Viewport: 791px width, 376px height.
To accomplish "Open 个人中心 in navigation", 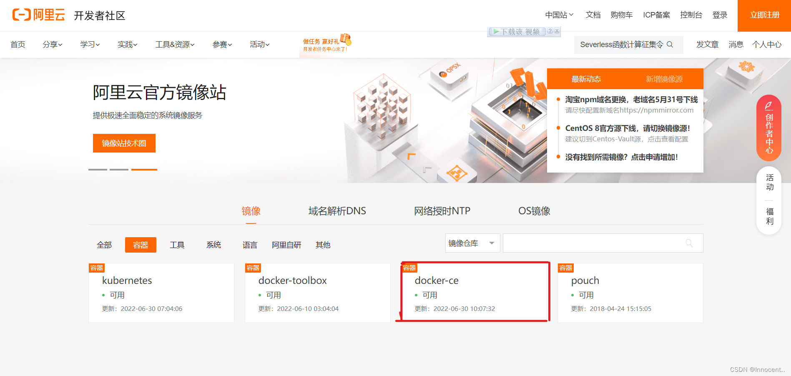I will (x=767, y=45).
